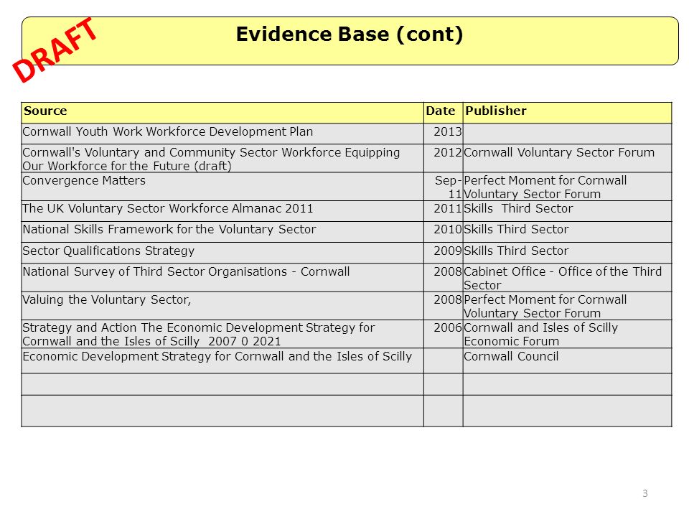Click 'Cornwall and Isles of Scilly Economic Forum'
This screenshot has height=517, width=689.
click(x=567, y=334)
